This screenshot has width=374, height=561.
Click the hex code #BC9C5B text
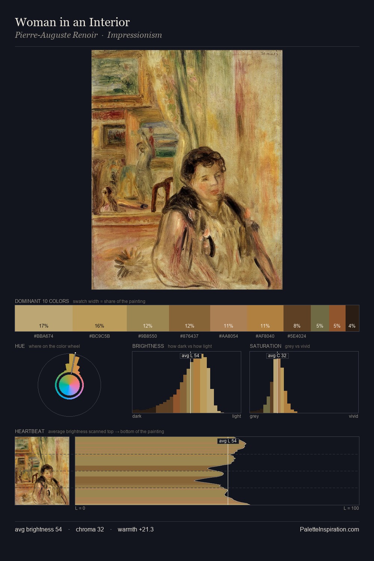pyautogui.click(x=99, y=336)
